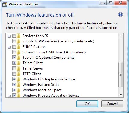The image size is (129, 113).
Task: Click the Cancel button
Action: 112,104
